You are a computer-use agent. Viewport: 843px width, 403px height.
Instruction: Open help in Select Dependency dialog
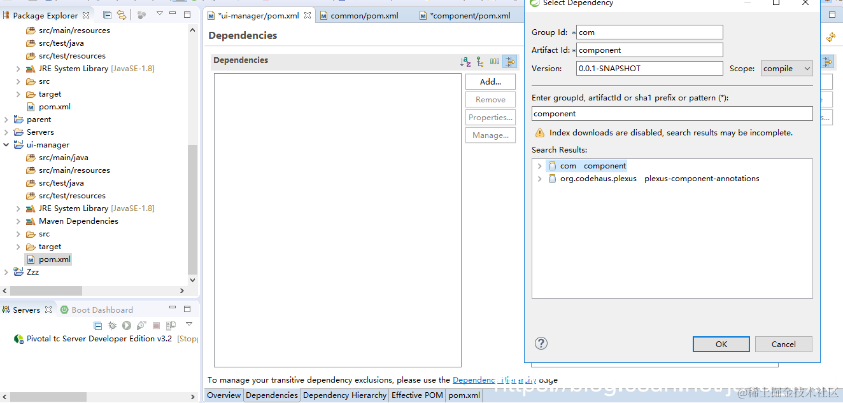click(541, 343)
